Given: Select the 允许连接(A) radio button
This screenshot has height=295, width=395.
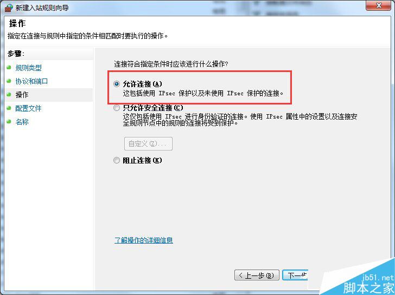Looking at the screenshot, I should (x=116, y=84).
